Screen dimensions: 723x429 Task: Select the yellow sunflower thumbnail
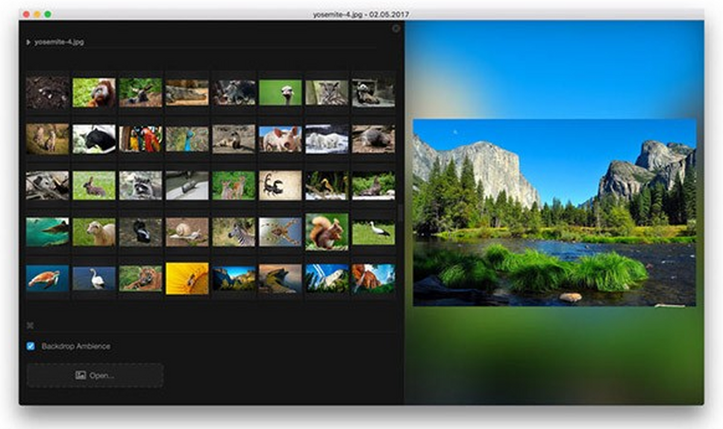[187, 279]
